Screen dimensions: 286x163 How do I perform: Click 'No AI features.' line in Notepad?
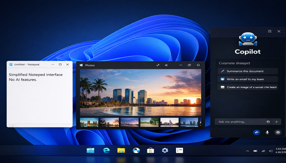click(x=23, y=80)
